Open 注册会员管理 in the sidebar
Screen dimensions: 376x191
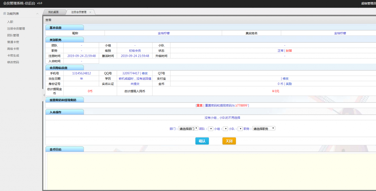coord(16,28)
